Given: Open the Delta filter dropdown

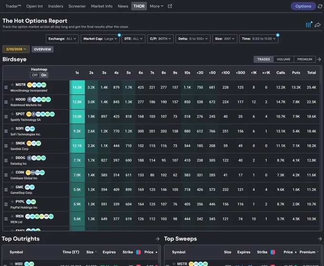Looking at the screenshot, I should (193, 39).
